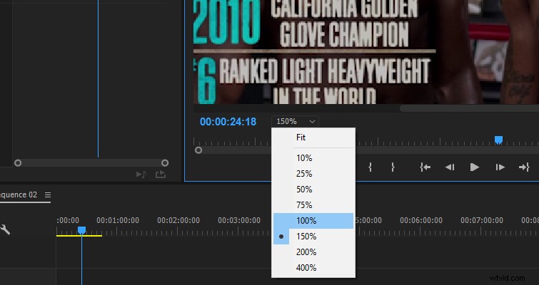Viewport: 539px width, 285px height.
Task: Mark Out point with closing brace icon
Action: click(393, 167)
